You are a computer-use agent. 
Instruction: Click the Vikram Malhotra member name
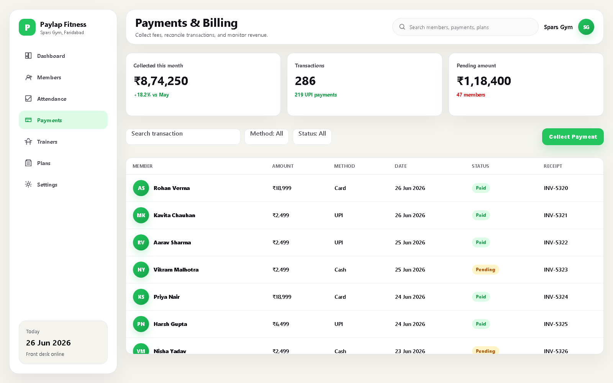coord(176,270)
